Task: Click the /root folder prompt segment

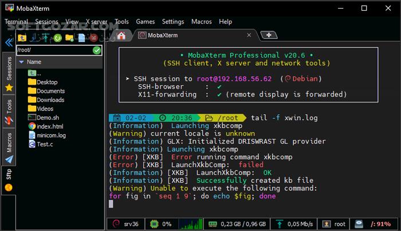Action: click(x=223, y=118)
